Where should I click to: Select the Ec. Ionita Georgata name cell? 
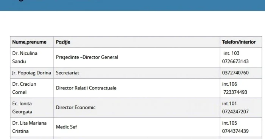point(32,108)
